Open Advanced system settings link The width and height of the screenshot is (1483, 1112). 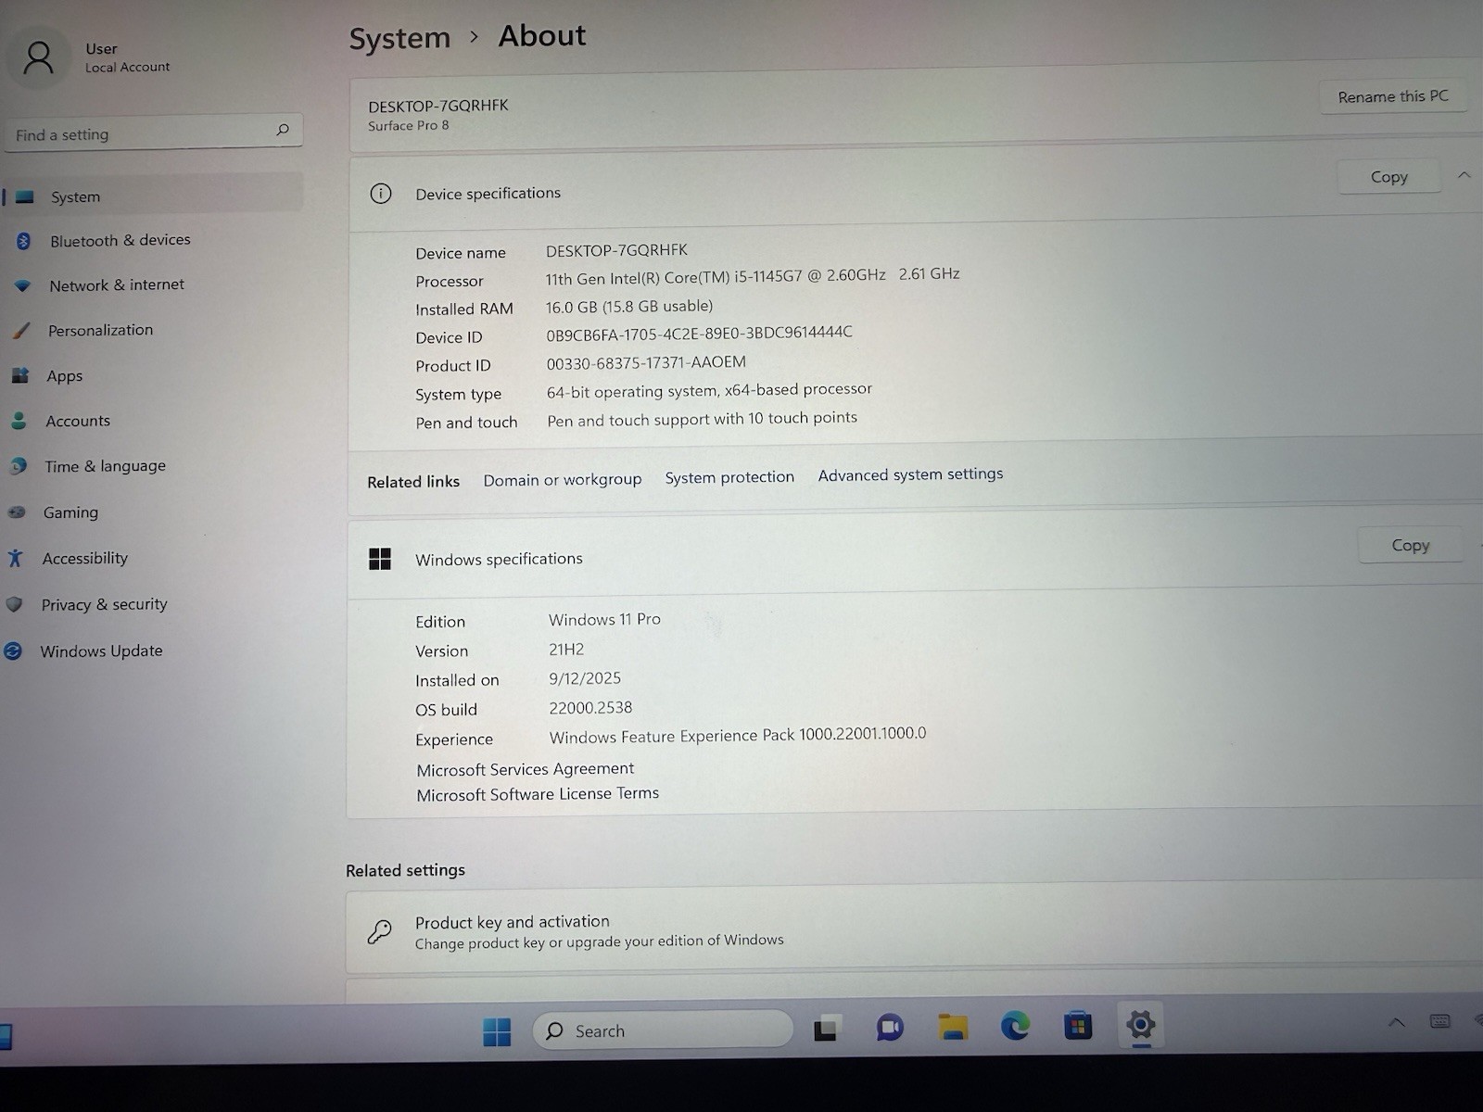910,474
